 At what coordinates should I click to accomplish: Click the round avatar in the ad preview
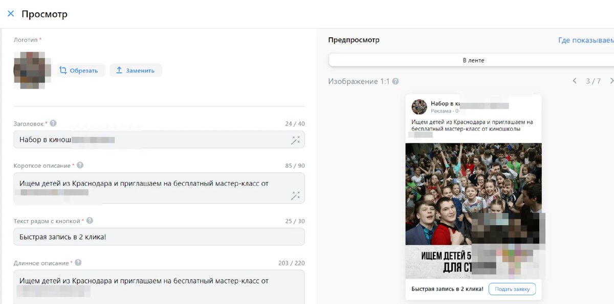420,106
